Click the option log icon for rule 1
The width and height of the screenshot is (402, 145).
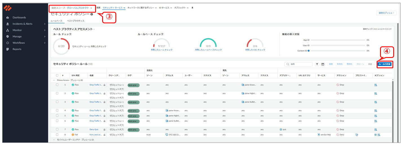(376, 85)
